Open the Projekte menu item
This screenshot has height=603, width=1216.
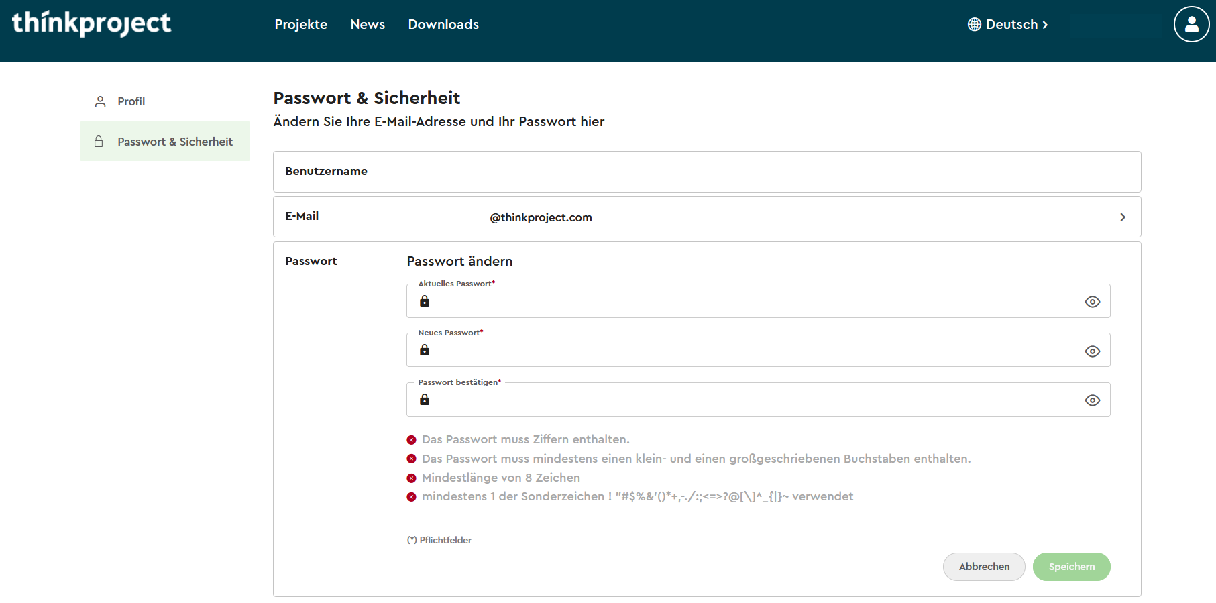(x=300, y=24)
